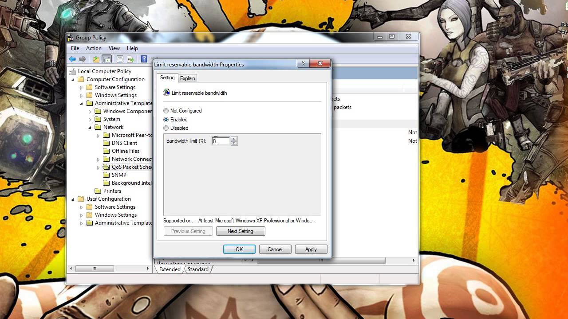Expand the QoS Packet Scheduler node
The image size is (568, 319).
[98, 167]
